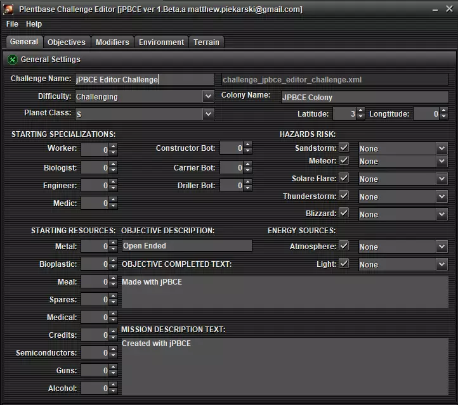Image resolution: width=458 pixels, height=405 pixels.
Task: Open the Meteor risk level dropdown
Action: tap(442, 162)
